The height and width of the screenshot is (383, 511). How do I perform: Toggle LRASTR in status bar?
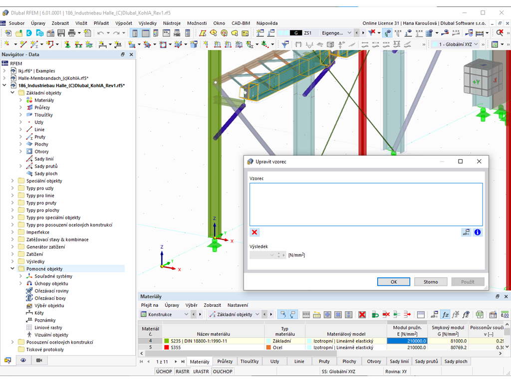click(201, 371)
